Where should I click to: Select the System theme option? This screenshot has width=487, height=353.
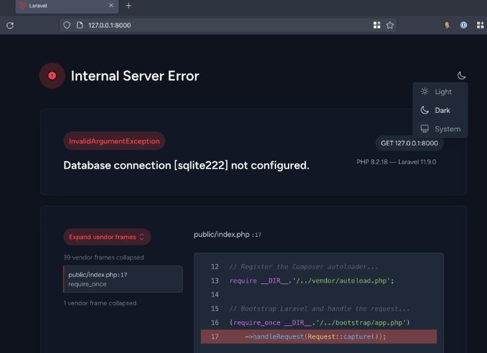[440, 129]
